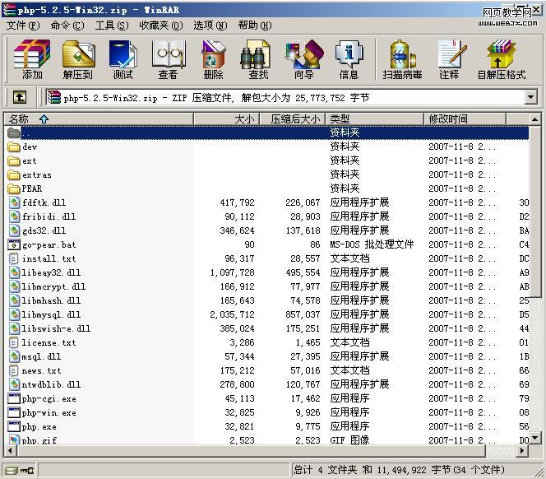Open the 收藏夹(O) menu
Screen dimensions: 546x479
(x=161, y=26)
